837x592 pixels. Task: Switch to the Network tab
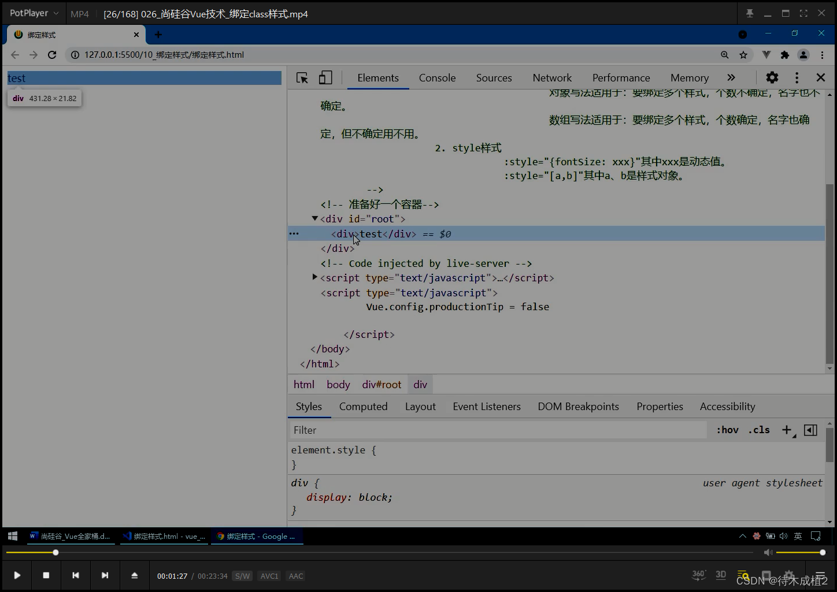[x=552, y=78]
